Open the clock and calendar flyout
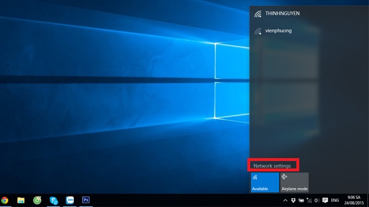The height and width of the screenshot is (207, 369). [354, 200]
